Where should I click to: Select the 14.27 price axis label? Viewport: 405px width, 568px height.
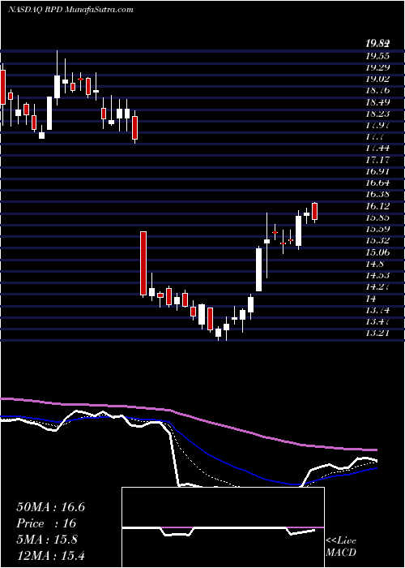tap(377, 287)
